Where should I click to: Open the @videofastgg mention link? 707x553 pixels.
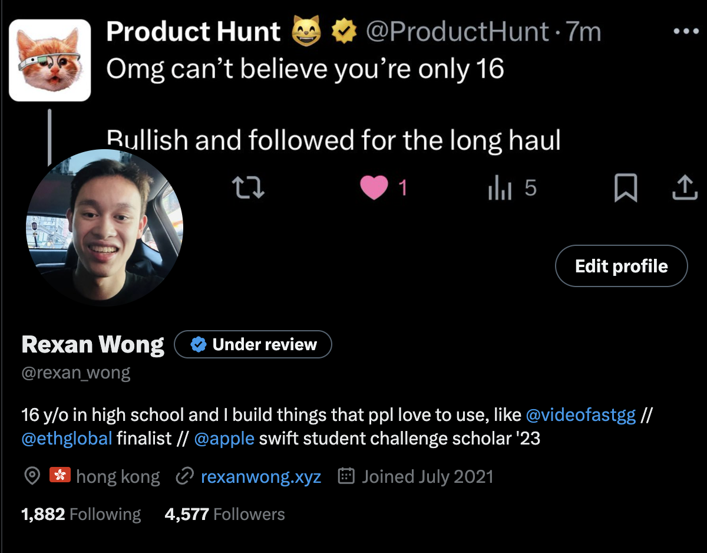coord(580,415)
